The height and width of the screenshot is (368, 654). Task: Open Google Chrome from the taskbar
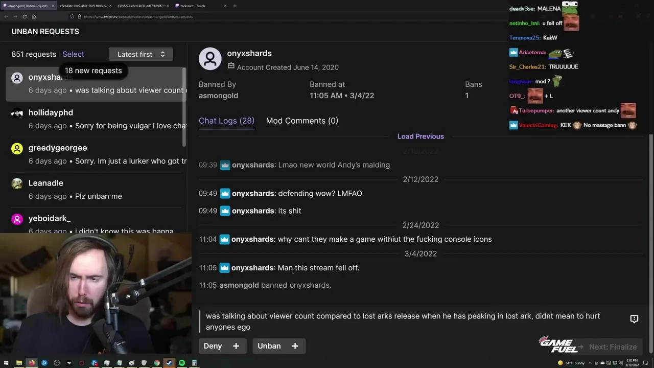tap(157, 363)
